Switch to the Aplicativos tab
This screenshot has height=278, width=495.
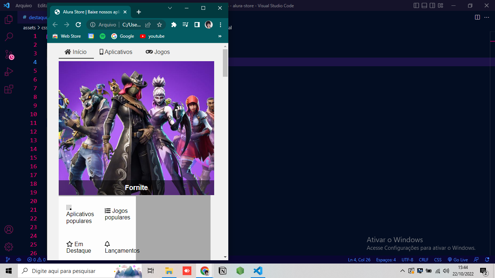[116, 52]
